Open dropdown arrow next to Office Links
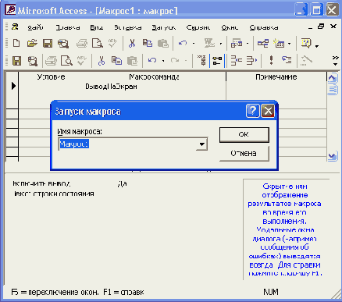The height and width of the screenshot is (302, 342). (x=221, y=44)
